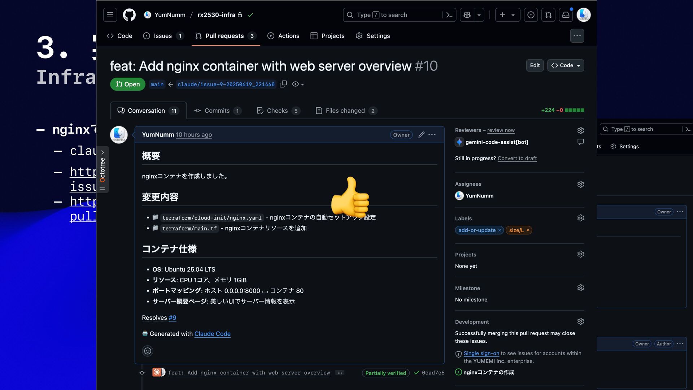Viewport: 693px width, 390px height.
Task: Open the notifications inbox icon
Action: [566, 15]
